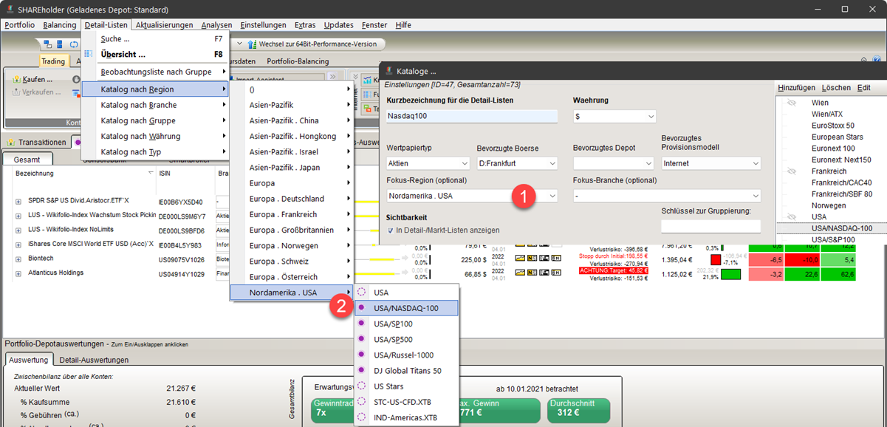Viewport: 887px width, 427px height.
Task: Click the Kurzbezeichnung field containing Nasdaq100
Action: pos(471,117)
